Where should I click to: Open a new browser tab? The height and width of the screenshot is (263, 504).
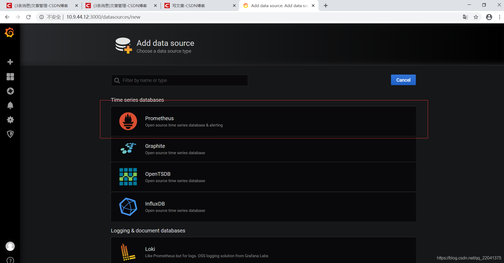pos(326,6)
